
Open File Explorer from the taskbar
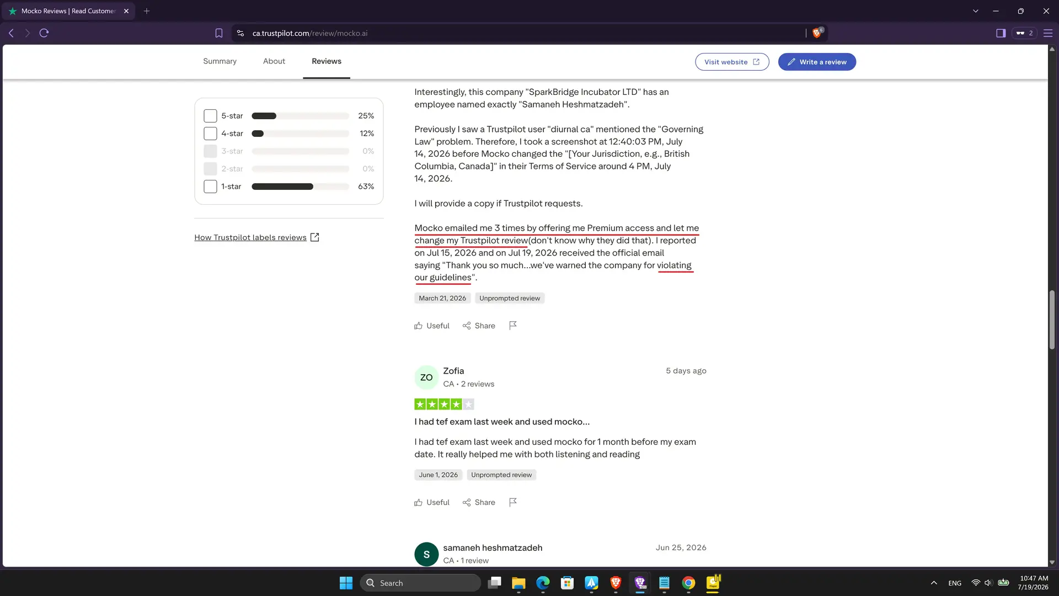coord(518,583)
